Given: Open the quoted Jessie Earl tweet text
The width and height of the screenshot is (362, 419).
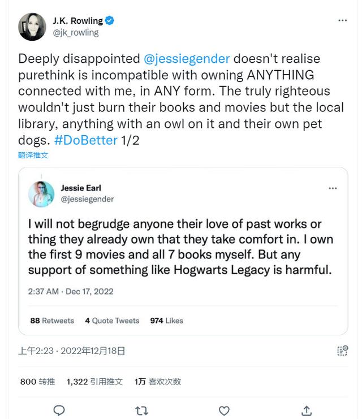Looking at the screenshot, I should point(180,247).
